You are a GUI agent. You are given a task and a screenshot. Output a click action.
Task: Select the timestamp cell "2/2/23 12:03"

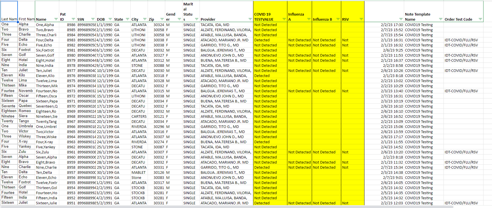click(x=384, y=203)
